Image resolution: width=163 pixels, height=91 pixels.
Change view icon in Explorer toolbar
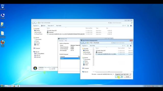(123, 26)
